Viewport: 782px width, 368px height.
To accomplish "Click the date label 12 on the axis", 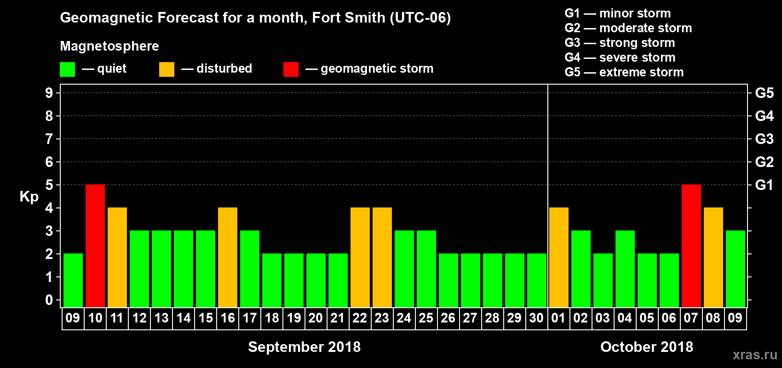I will click(x=139, y=318).
